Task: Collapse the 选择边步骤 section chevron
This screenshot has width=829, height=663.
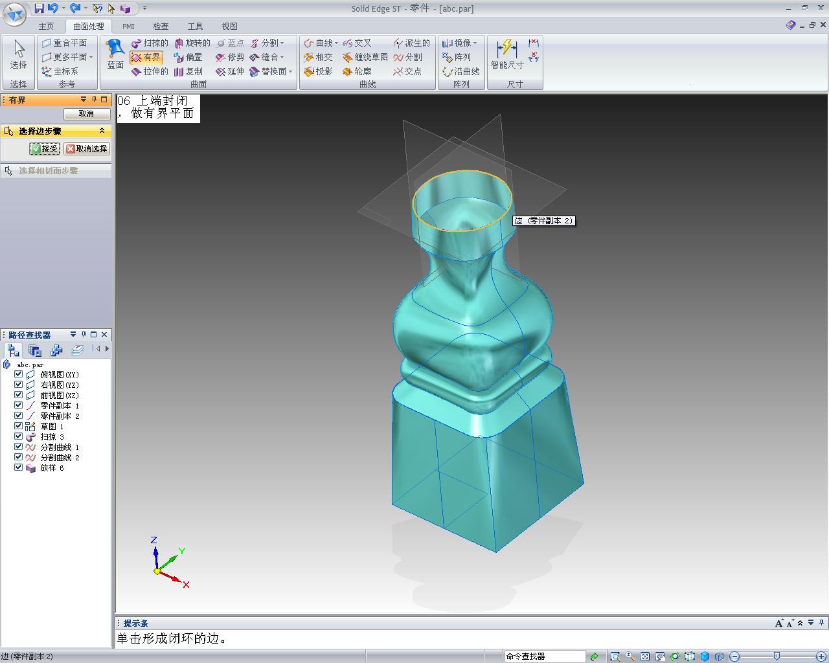Action: pos(102,131)
